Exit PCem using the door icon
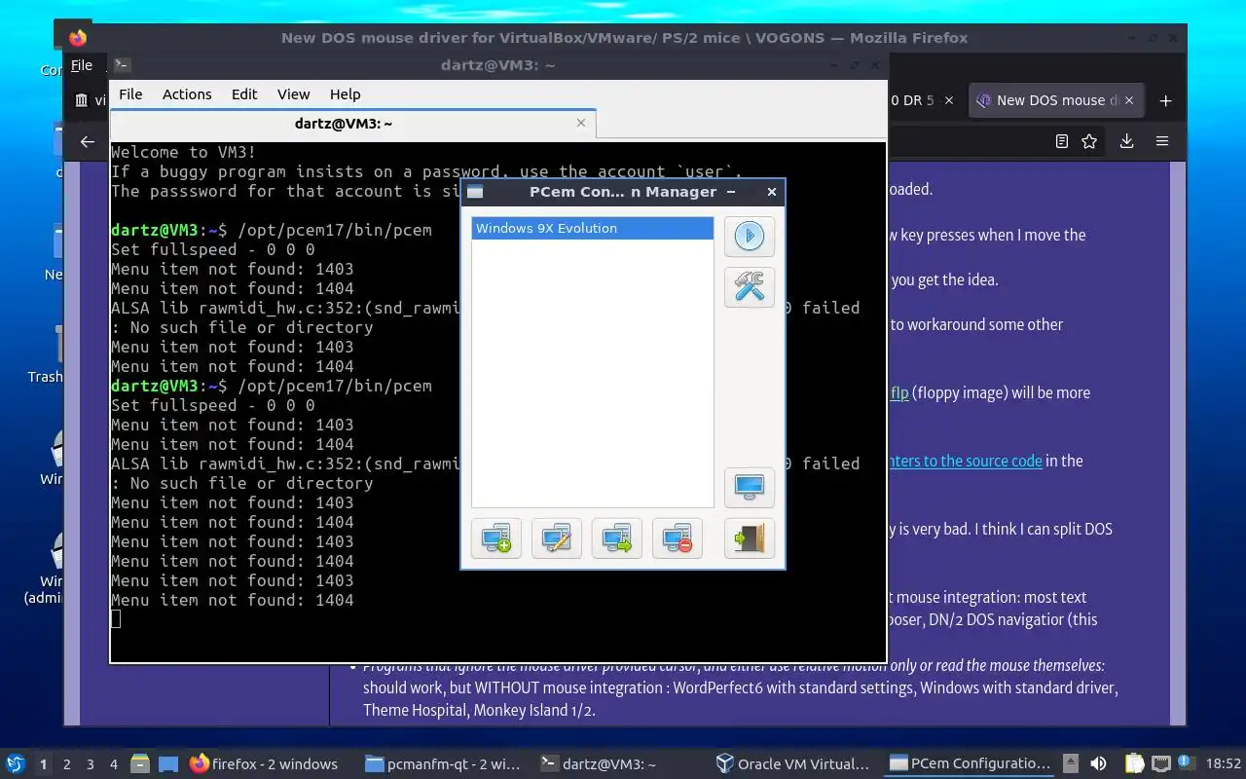This screenshot has width=1246, height=779. pyautogui.click(x=750, y=538)
